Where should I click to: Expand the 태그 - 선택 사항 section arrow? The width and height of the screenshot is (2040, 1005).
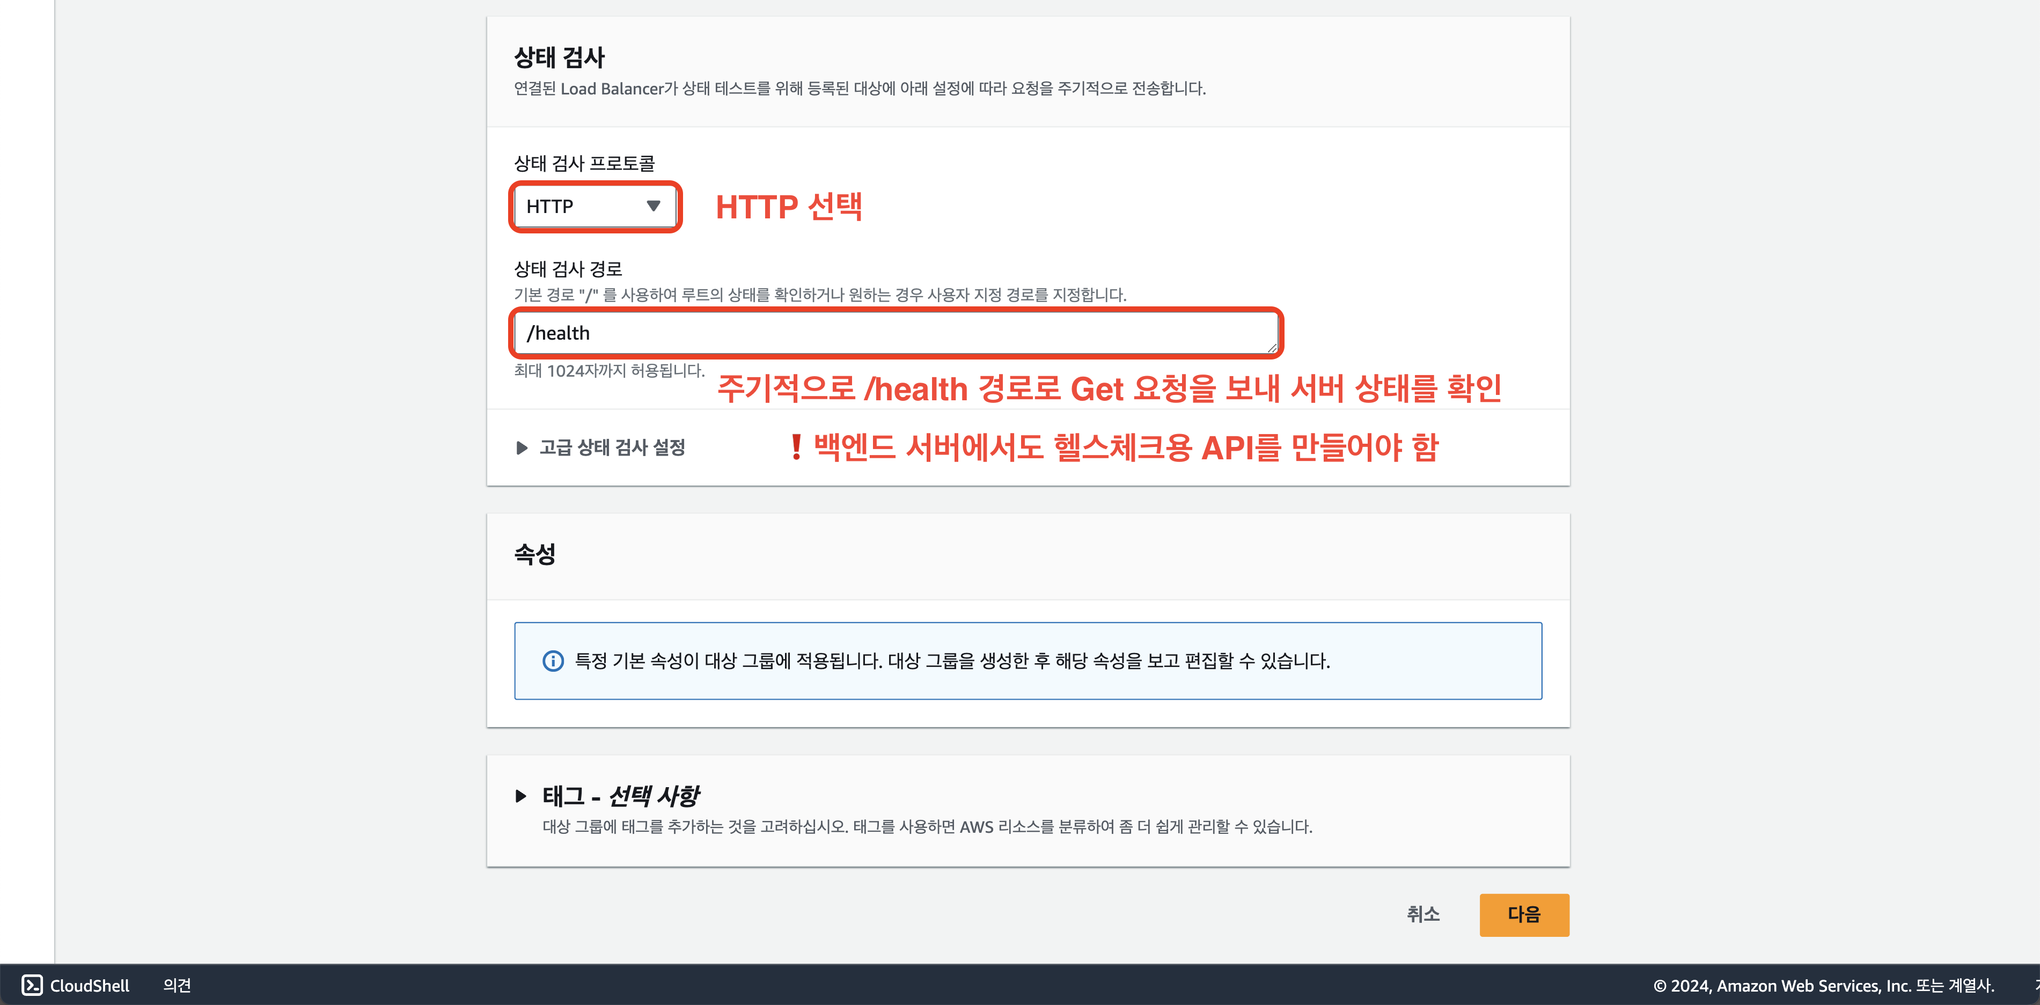pyautogui.click(x=520, y=795)
